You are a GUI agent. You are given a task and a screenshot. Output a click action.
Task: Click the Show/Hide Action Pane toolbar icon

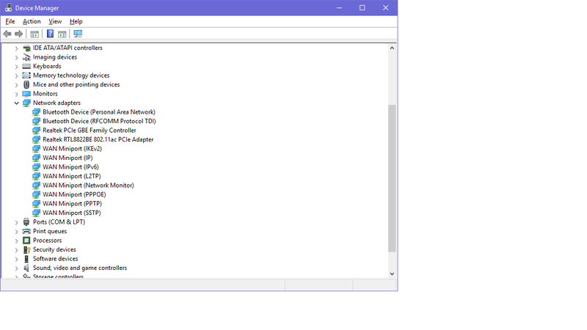point(62,34)
